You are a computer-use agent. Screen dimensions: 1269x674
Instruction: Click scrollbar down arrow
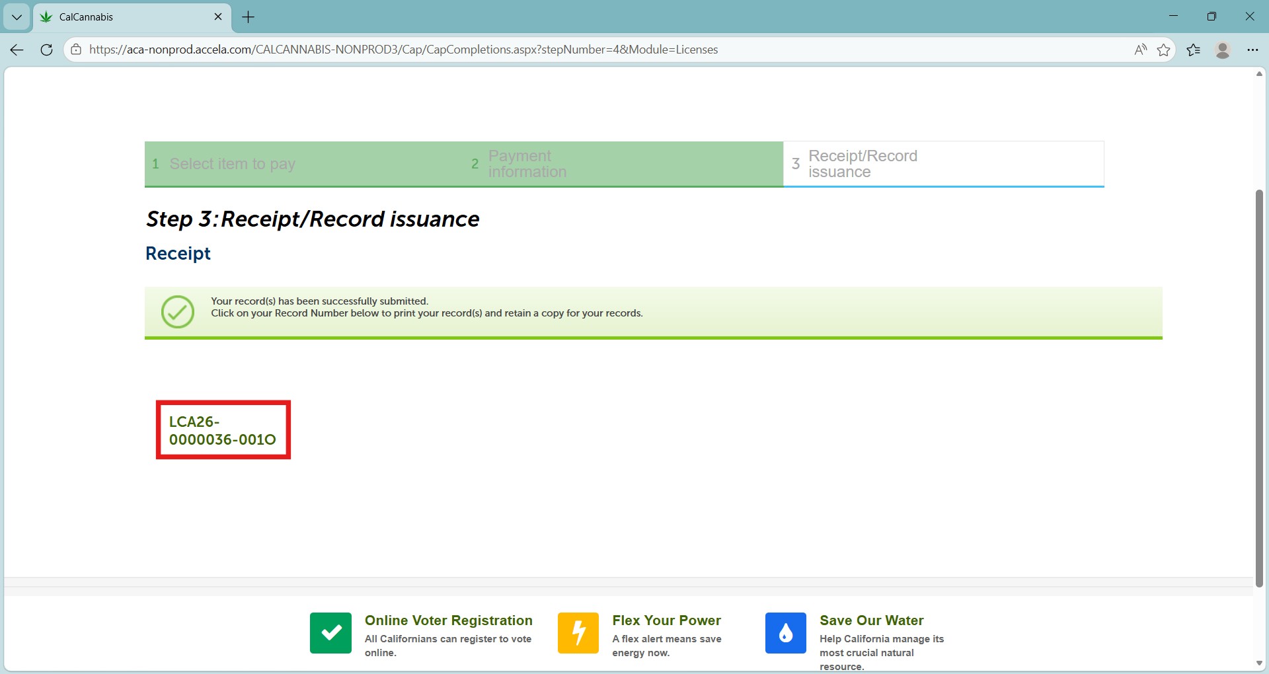pyautogui.click(x=1259, y=663)
